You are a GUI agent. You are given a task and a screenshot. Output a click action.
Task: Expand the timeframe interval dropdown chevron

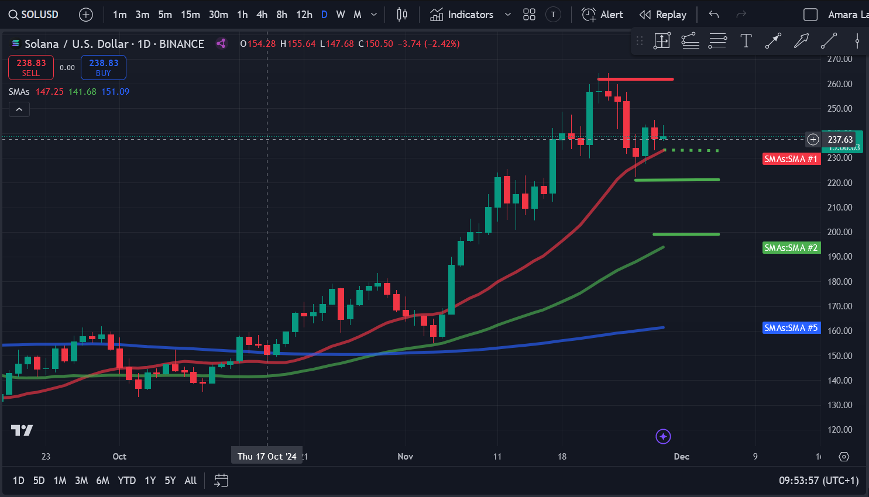[374, 15]
